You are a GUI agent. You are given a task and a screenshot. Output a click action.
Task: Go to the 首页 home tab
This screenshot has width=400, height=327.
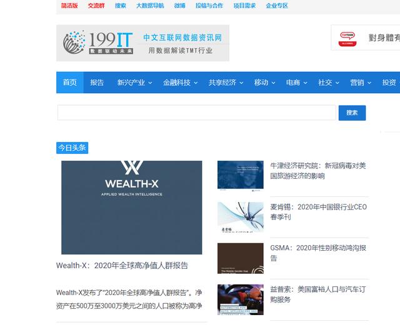70,83
